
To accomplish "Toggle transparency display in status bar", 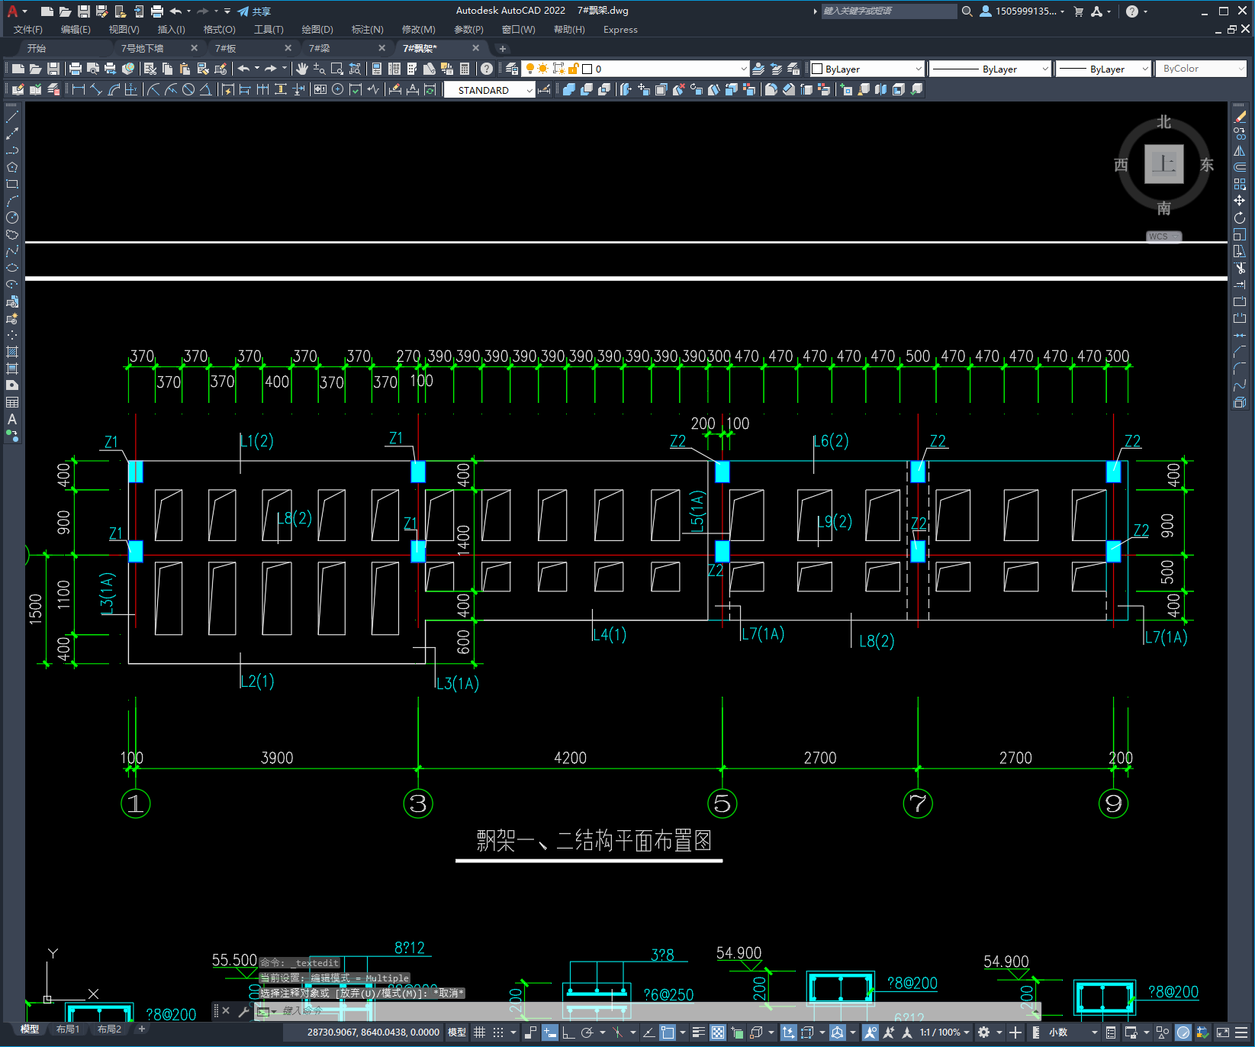I will [x=718, y=1033].
